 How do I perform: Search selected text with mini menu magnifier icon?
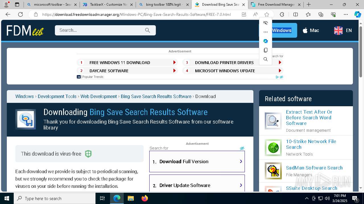click(266, 59)
